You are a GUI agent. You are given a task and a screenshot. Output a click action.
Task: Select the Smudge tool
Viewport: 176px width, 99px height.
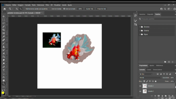click(4, 60)
